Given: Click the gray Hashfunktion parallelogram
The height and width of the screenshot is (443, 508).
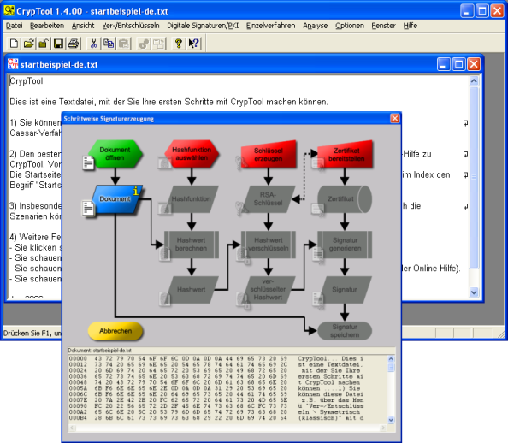Looking at the screenshot, I should click(x=192, y=199).
